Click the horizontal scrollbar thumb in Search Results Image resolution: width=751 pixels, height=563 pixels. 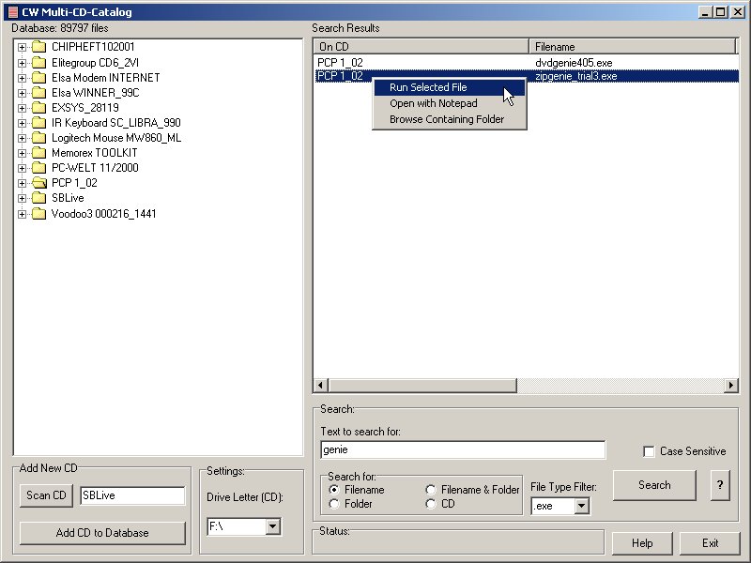(422, 385)
